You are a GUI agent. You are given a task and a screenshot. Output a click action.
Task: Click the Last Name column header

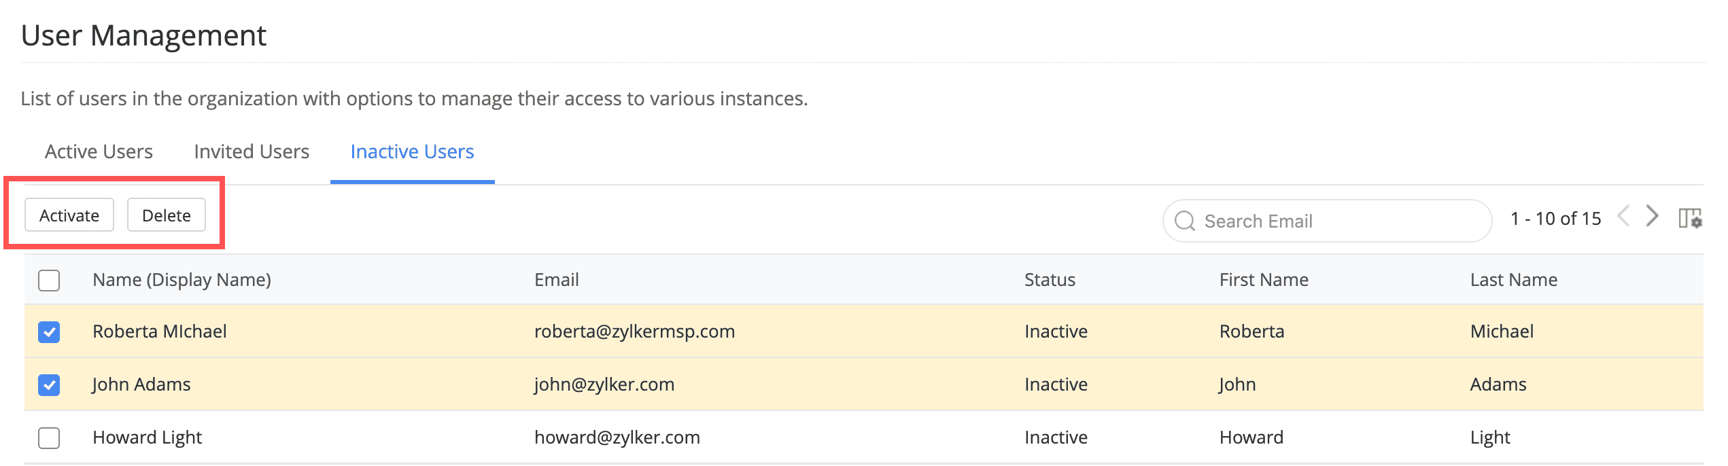coord(1513,280)
